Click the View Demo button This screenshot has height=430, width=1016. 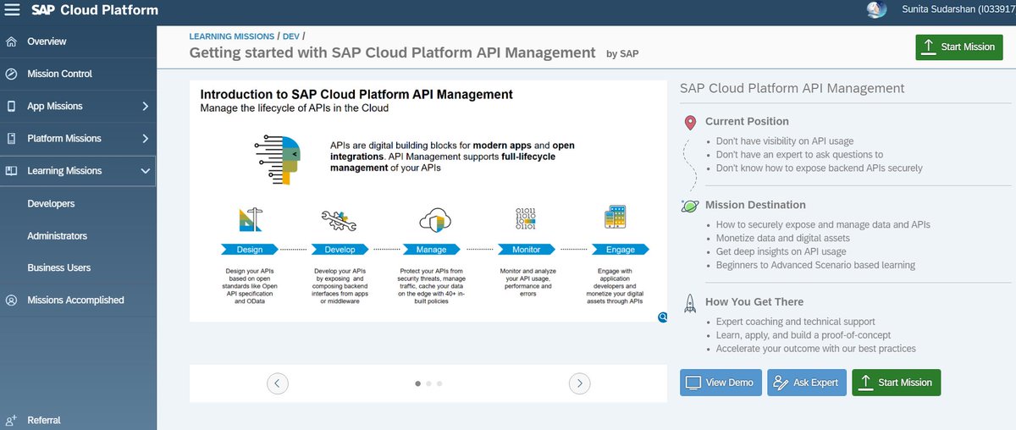pos(721,383)
